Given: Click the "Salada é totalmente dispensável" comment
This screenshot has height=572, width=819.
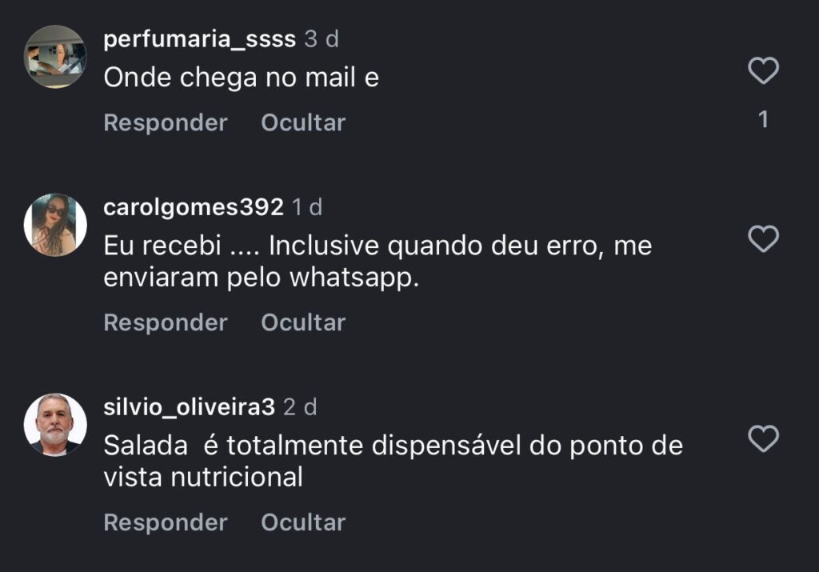Looking at the screenshot, I should click(x=393, y=461).
